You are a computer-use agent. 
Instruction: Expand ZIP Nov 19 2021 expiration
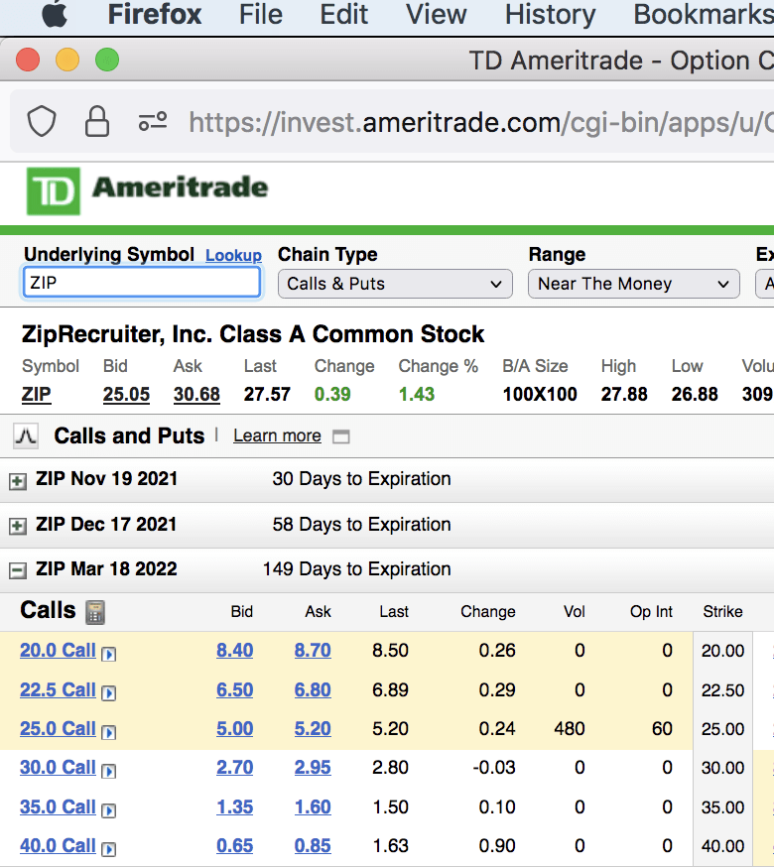pos(17,480)
